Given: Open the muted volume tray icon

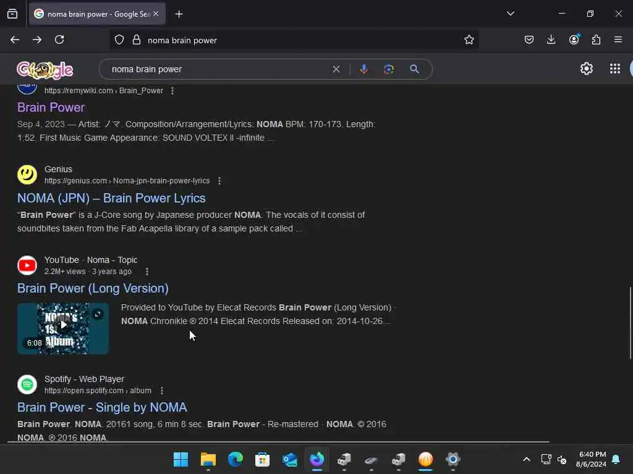Looking at the screenshot, I should [x=562, y=459].
